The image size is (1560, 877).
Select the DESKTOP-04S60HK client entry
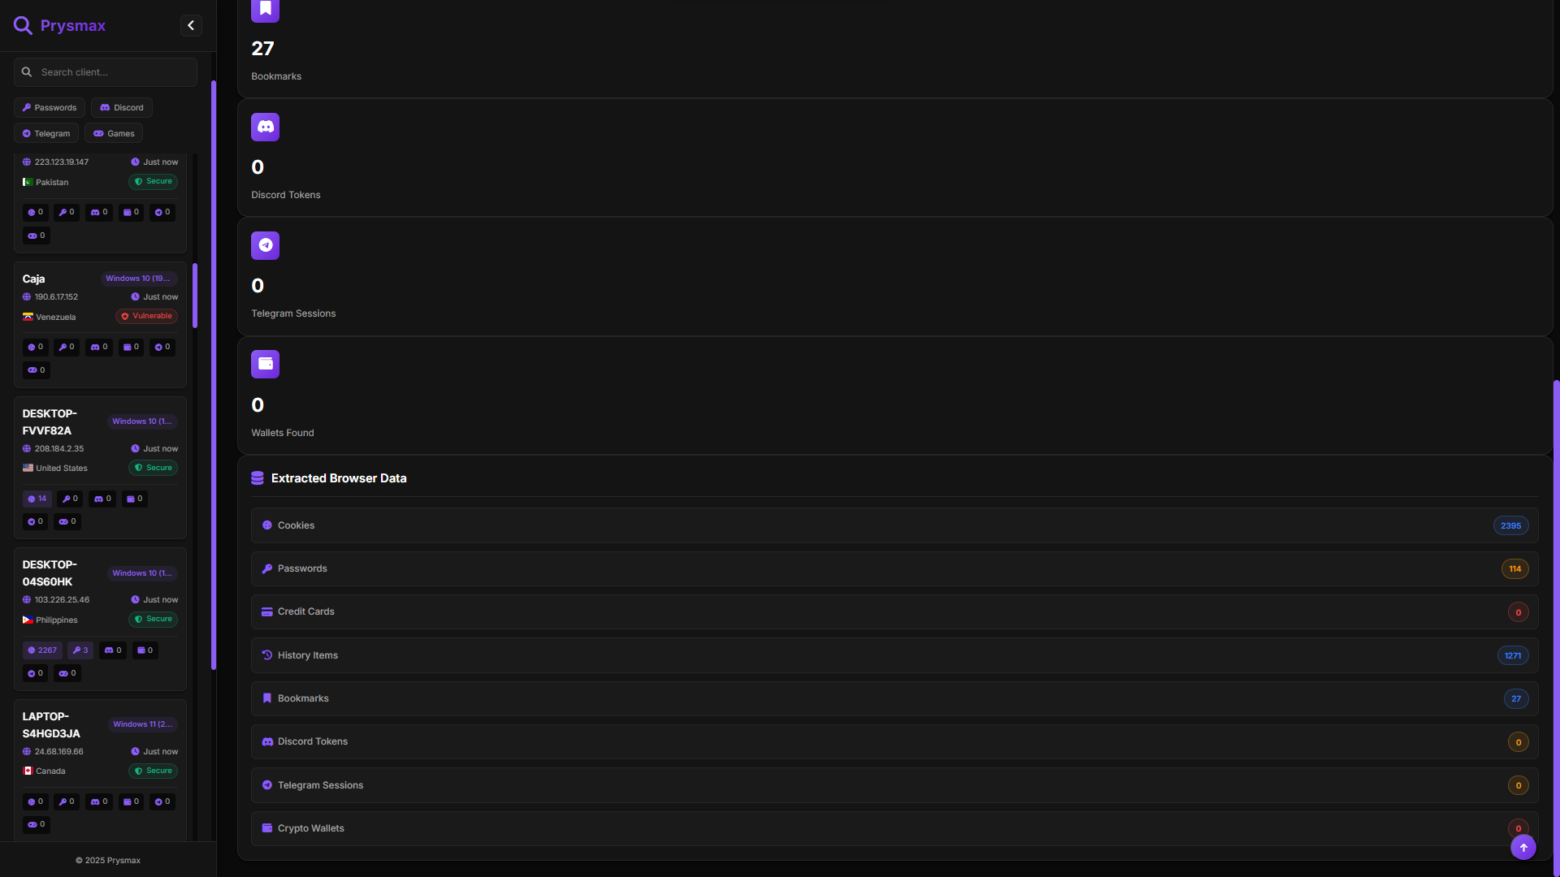100,619
